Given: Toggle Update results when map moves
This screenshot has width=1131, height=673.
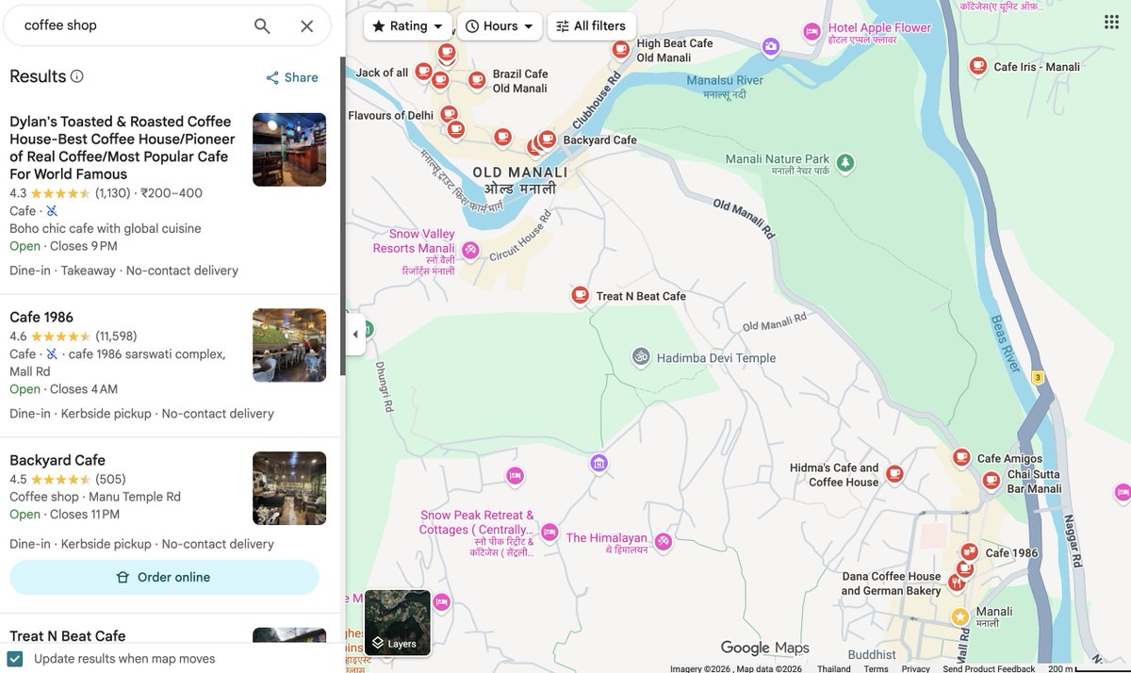Looking at the screenshot, I should pos(15,659).
